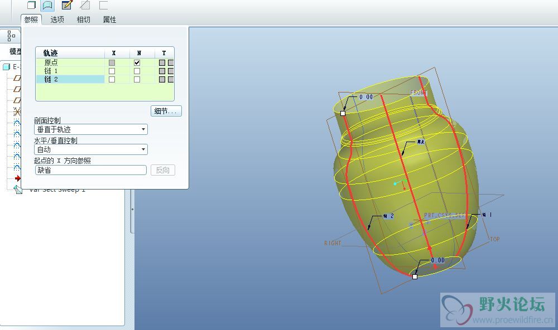Viewport: 558px width, 330px height.
Task: Click the Var Sect Sweep 1 feature icon
Action: click(18, 190)
